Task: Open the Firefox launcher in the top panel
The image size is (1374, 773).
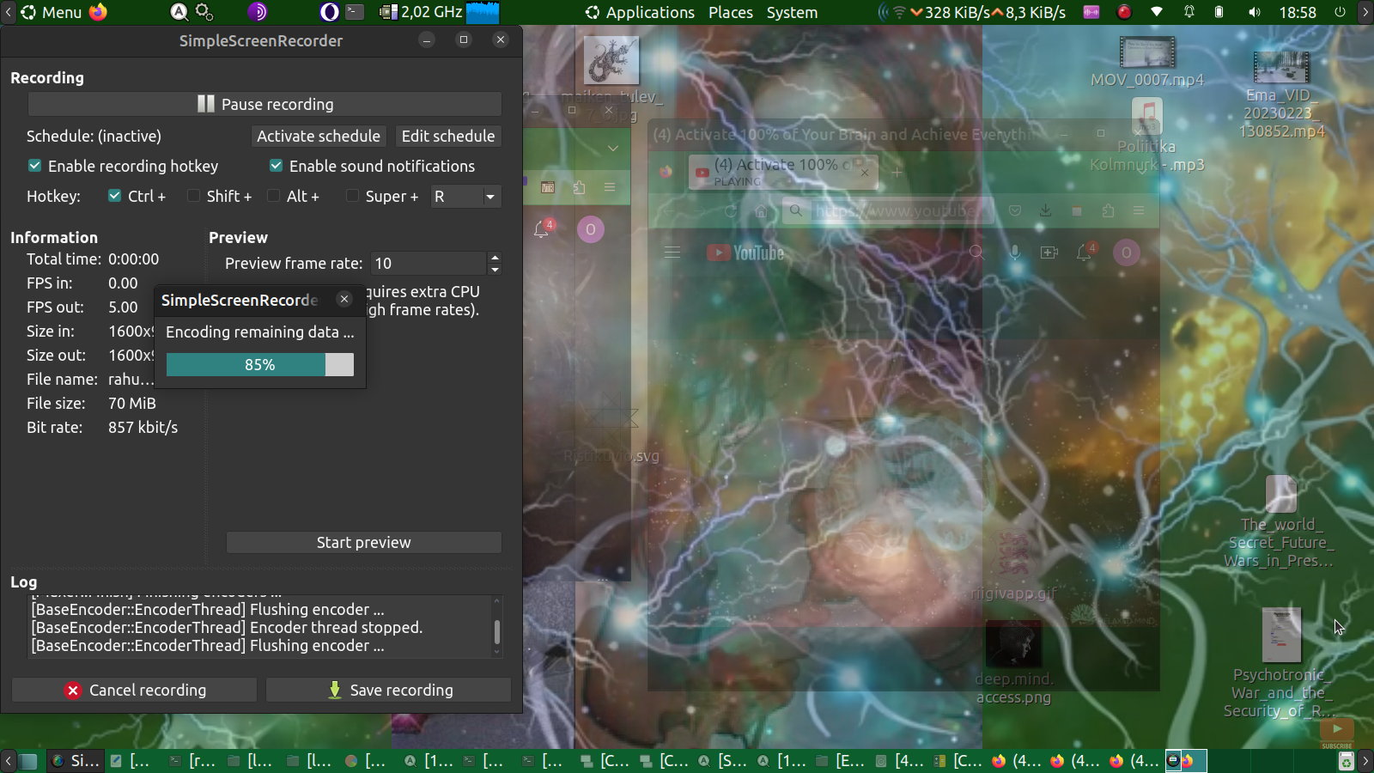Action: pos(98,12)
